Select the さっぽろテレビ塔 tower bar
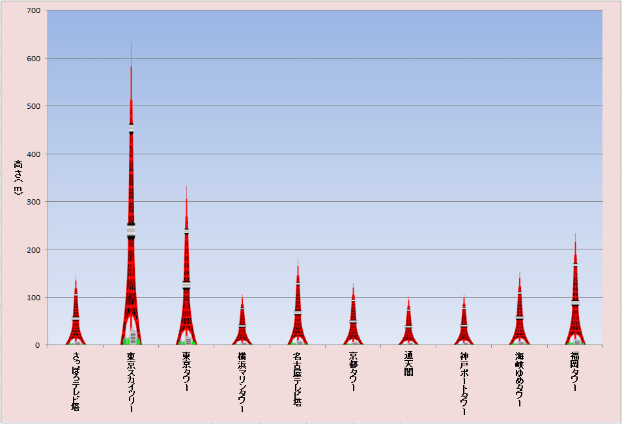Screen dimensions: 622x424 (x=76, y=319)
